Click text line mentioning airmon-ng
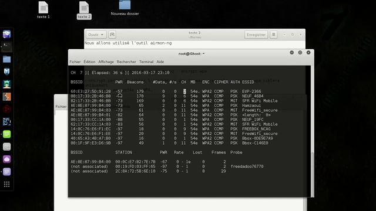Viewport: 376px width, 211px height. (128, 43)
